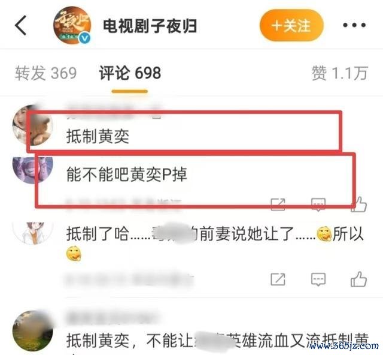Open the 抵制黄奕 comment text
The height and width of the screenshot is (355, 383).
(98, 136)
